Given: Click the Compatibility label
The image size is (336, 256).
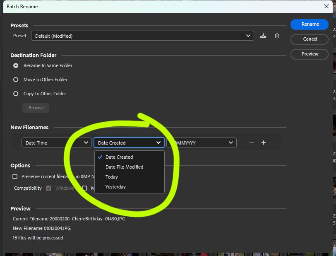Looking at the screenshot, I should (x=28, y=188).
